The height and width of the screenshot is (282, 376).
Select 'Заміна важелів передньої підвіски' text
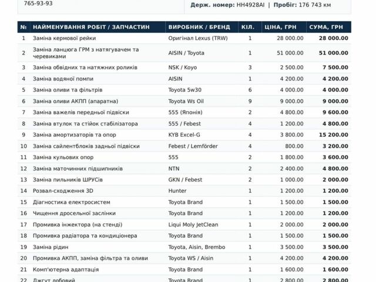81,112
